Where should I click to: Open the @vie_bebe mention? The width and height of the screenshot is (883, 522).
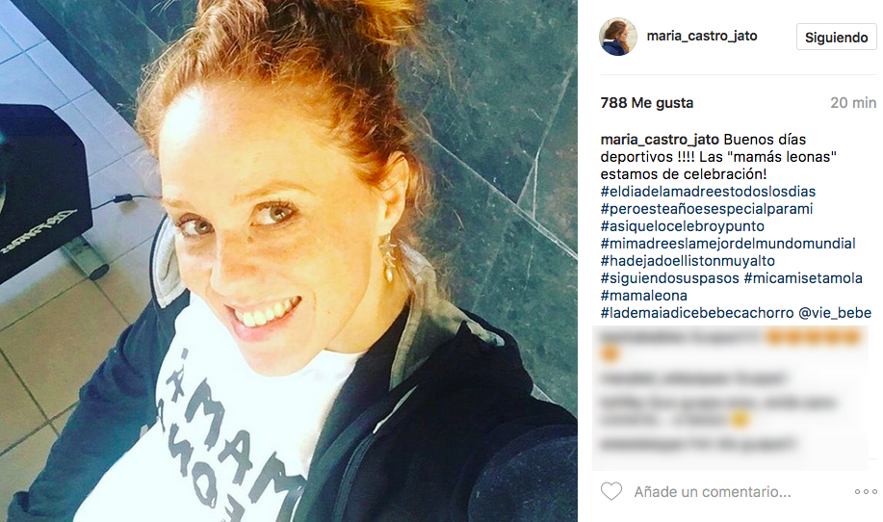point(835,313)
